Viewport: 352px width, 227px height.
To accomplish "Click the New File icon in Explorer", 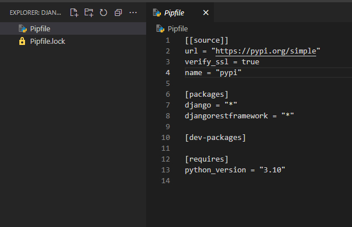I will 74,13.
